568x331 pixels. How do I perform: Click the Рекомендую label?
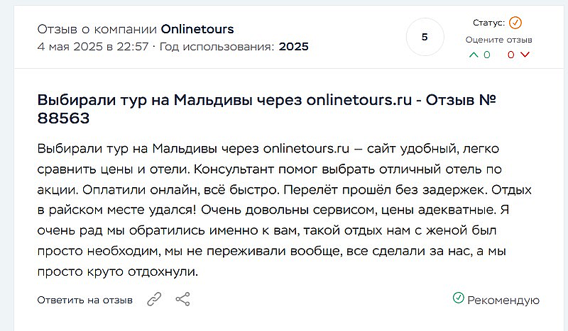click(503, 301)
